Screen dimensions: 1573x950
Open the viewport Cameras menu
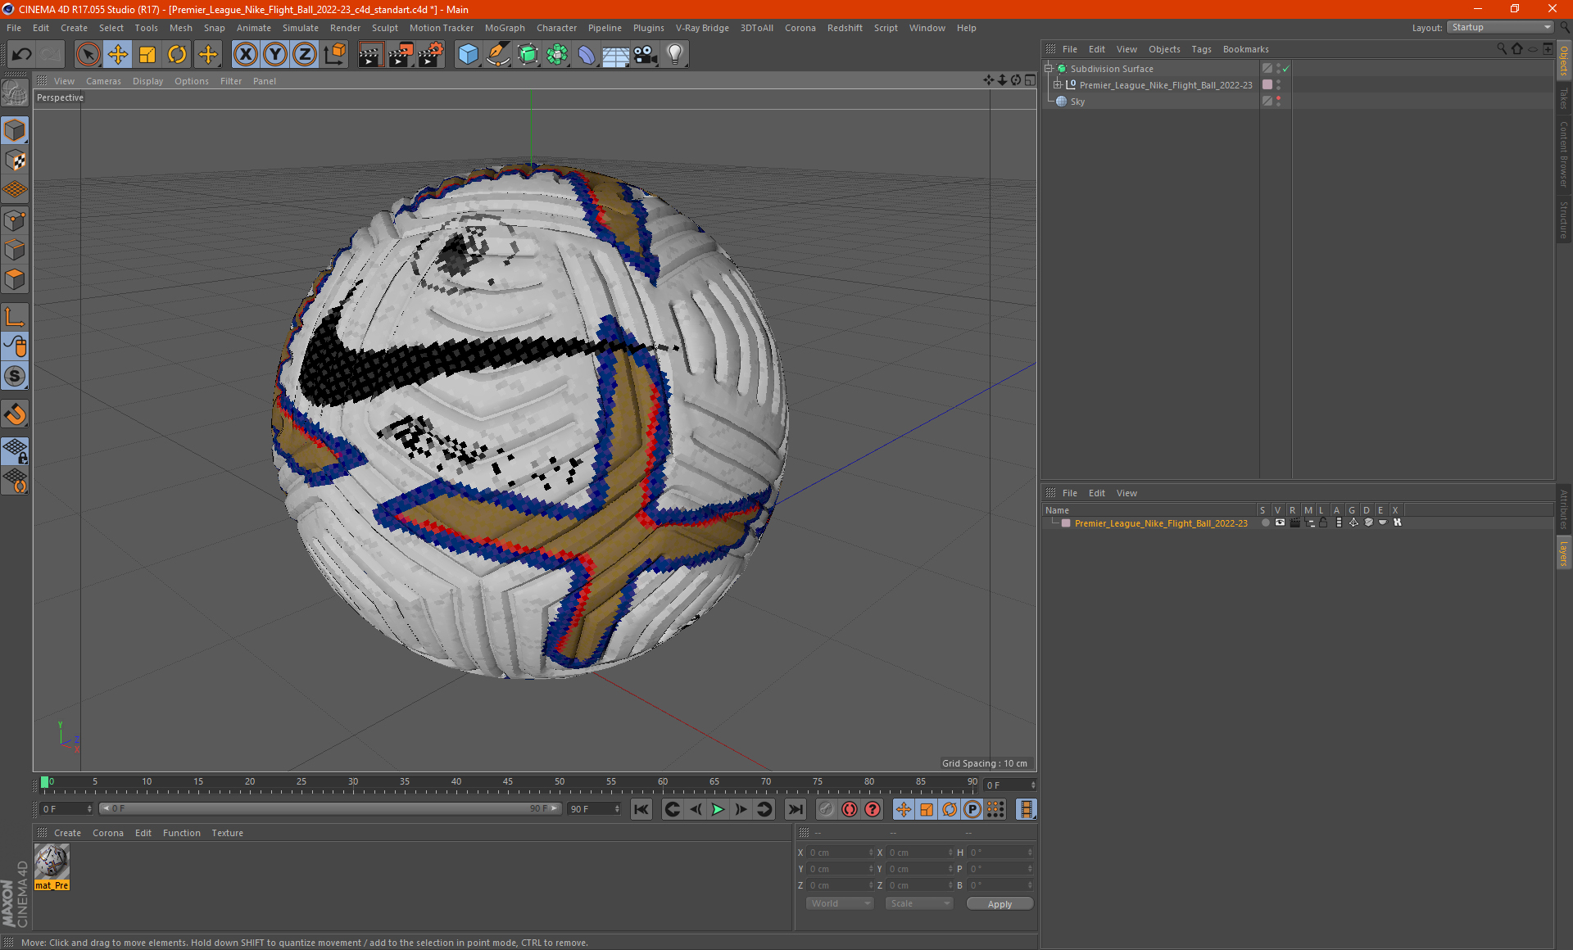point(103,81)
